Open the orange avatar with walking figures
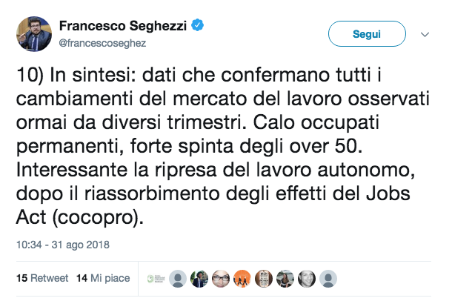 click(x=242, y=279)
